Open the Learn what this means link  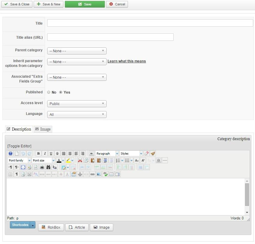point(127,61)
